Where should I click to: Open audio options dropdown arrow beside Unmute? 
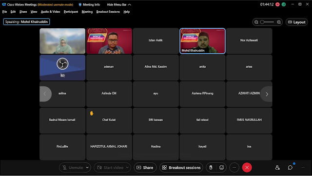click(x=87, y=168)
